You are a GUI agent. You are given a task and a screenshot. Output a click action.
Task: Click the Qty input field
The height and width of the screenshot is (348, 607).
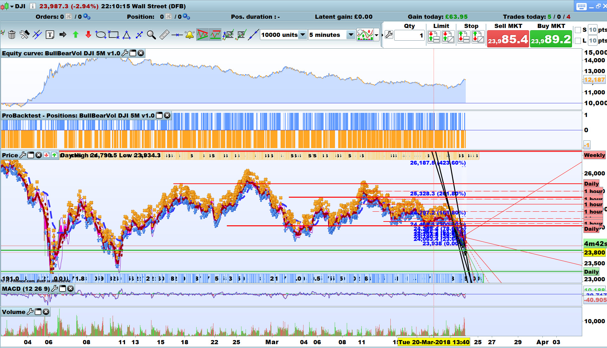409,35
